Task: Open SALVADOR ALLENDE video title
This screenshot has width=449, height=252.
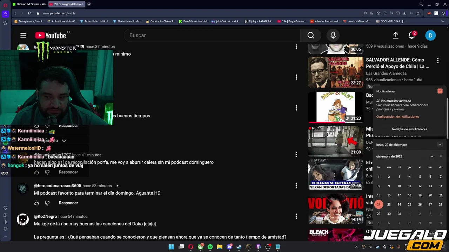Action: (397, 63)
